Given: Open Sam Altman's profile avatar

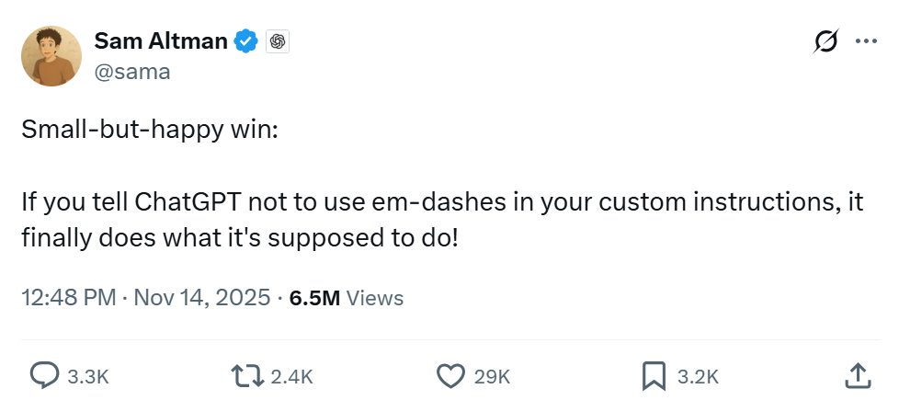Looking at the screenshot, I should [x=51, y=56].
